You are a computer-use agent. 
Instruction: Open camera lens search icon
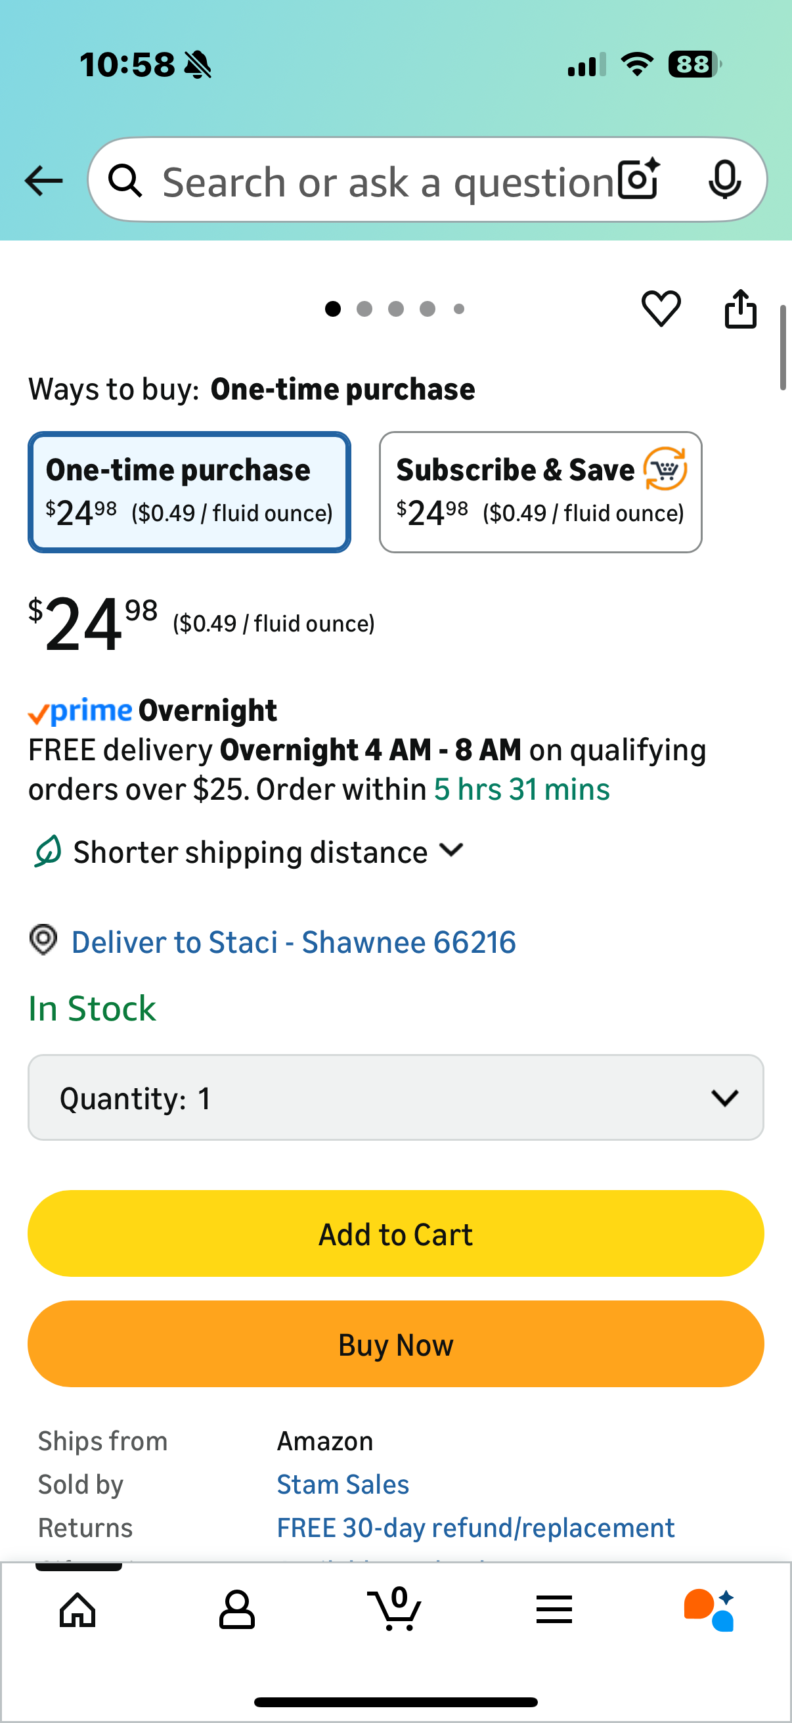click(638, 179)
